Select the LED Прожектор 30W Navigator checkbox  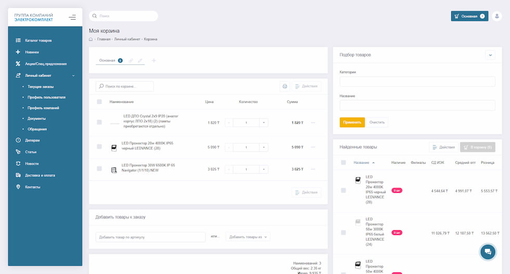(99, 168)
